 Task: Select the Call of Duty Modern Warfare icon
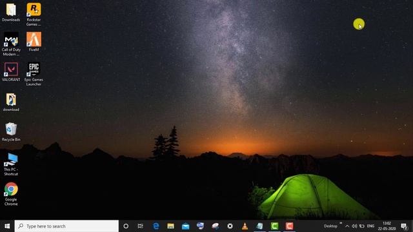(x=11, y=44)
